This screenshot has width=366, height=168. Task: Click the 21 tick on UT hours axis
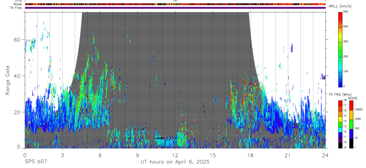[x=288, y=155]
